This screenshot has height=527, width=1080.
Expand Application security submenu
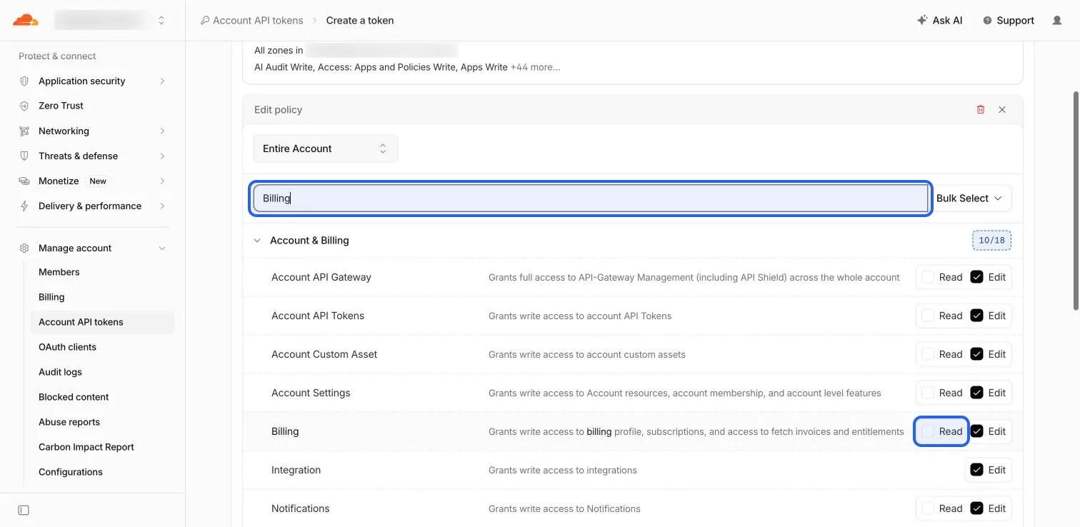click(x=162, y=81)
